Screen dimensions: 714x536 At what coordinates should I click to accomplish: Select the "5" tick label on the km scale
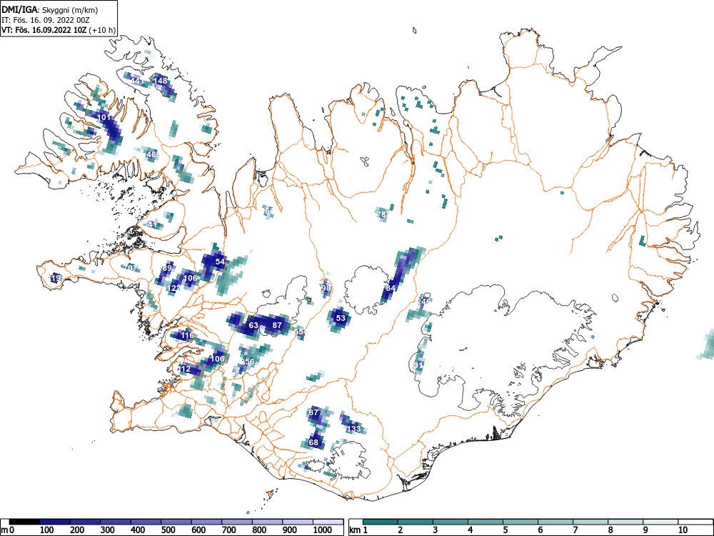point(506,530)
